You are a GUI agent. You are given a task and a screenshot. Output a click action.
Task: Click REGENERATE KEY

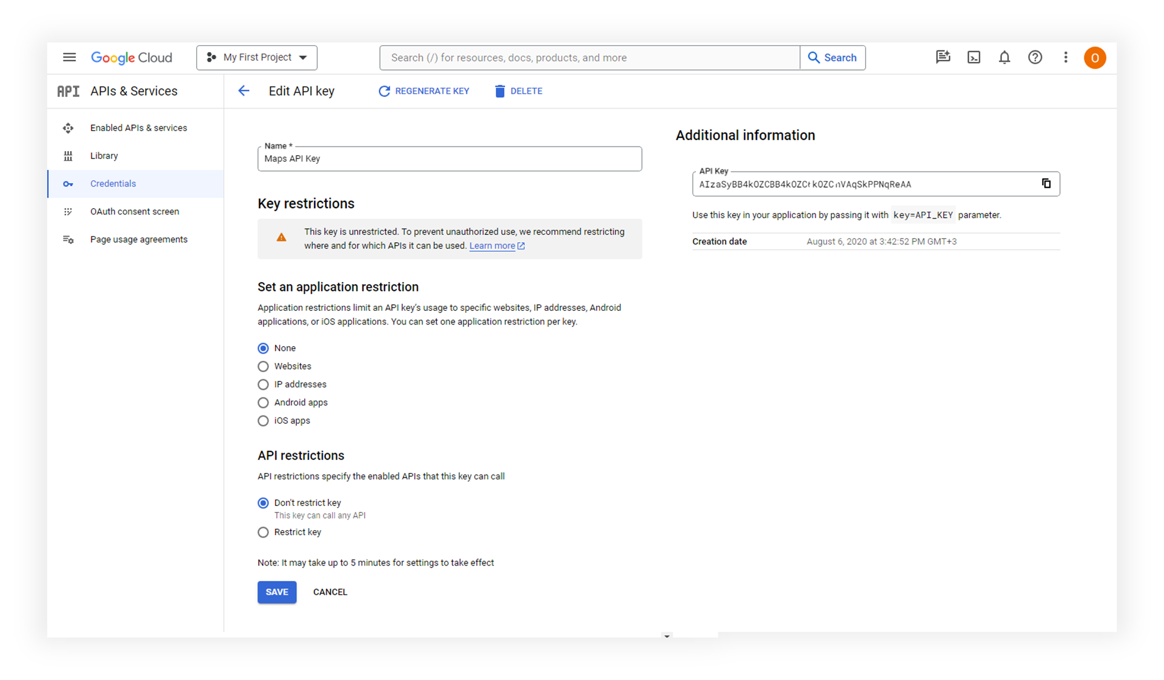point(424,91)
